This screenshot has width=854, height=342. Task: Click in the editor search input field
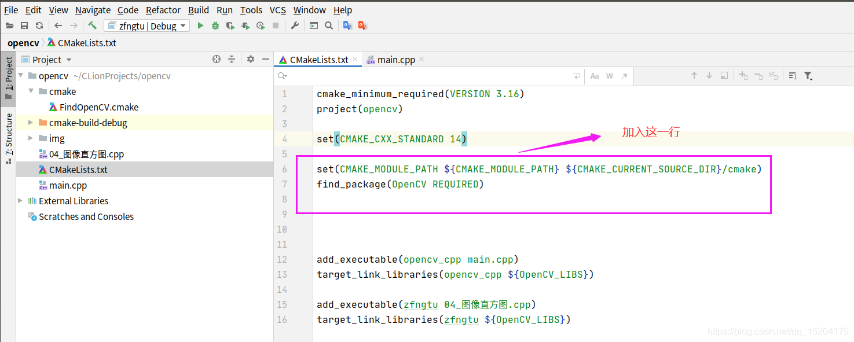pos(428,76)
